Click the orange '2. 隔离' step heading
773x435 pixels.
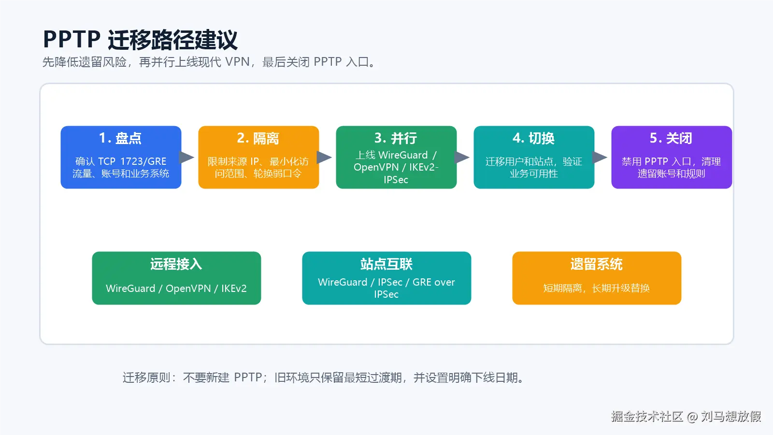pyautogui.click(x=258, y=138)
